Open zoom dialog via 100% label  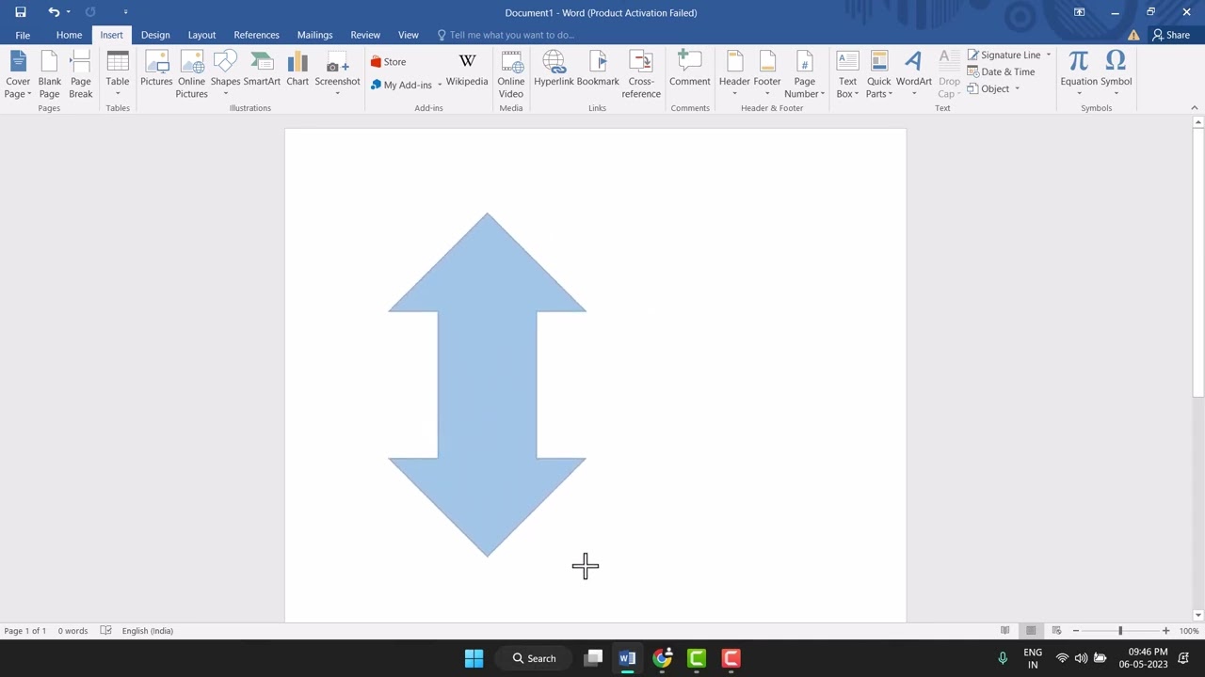tap(1189, 631)
